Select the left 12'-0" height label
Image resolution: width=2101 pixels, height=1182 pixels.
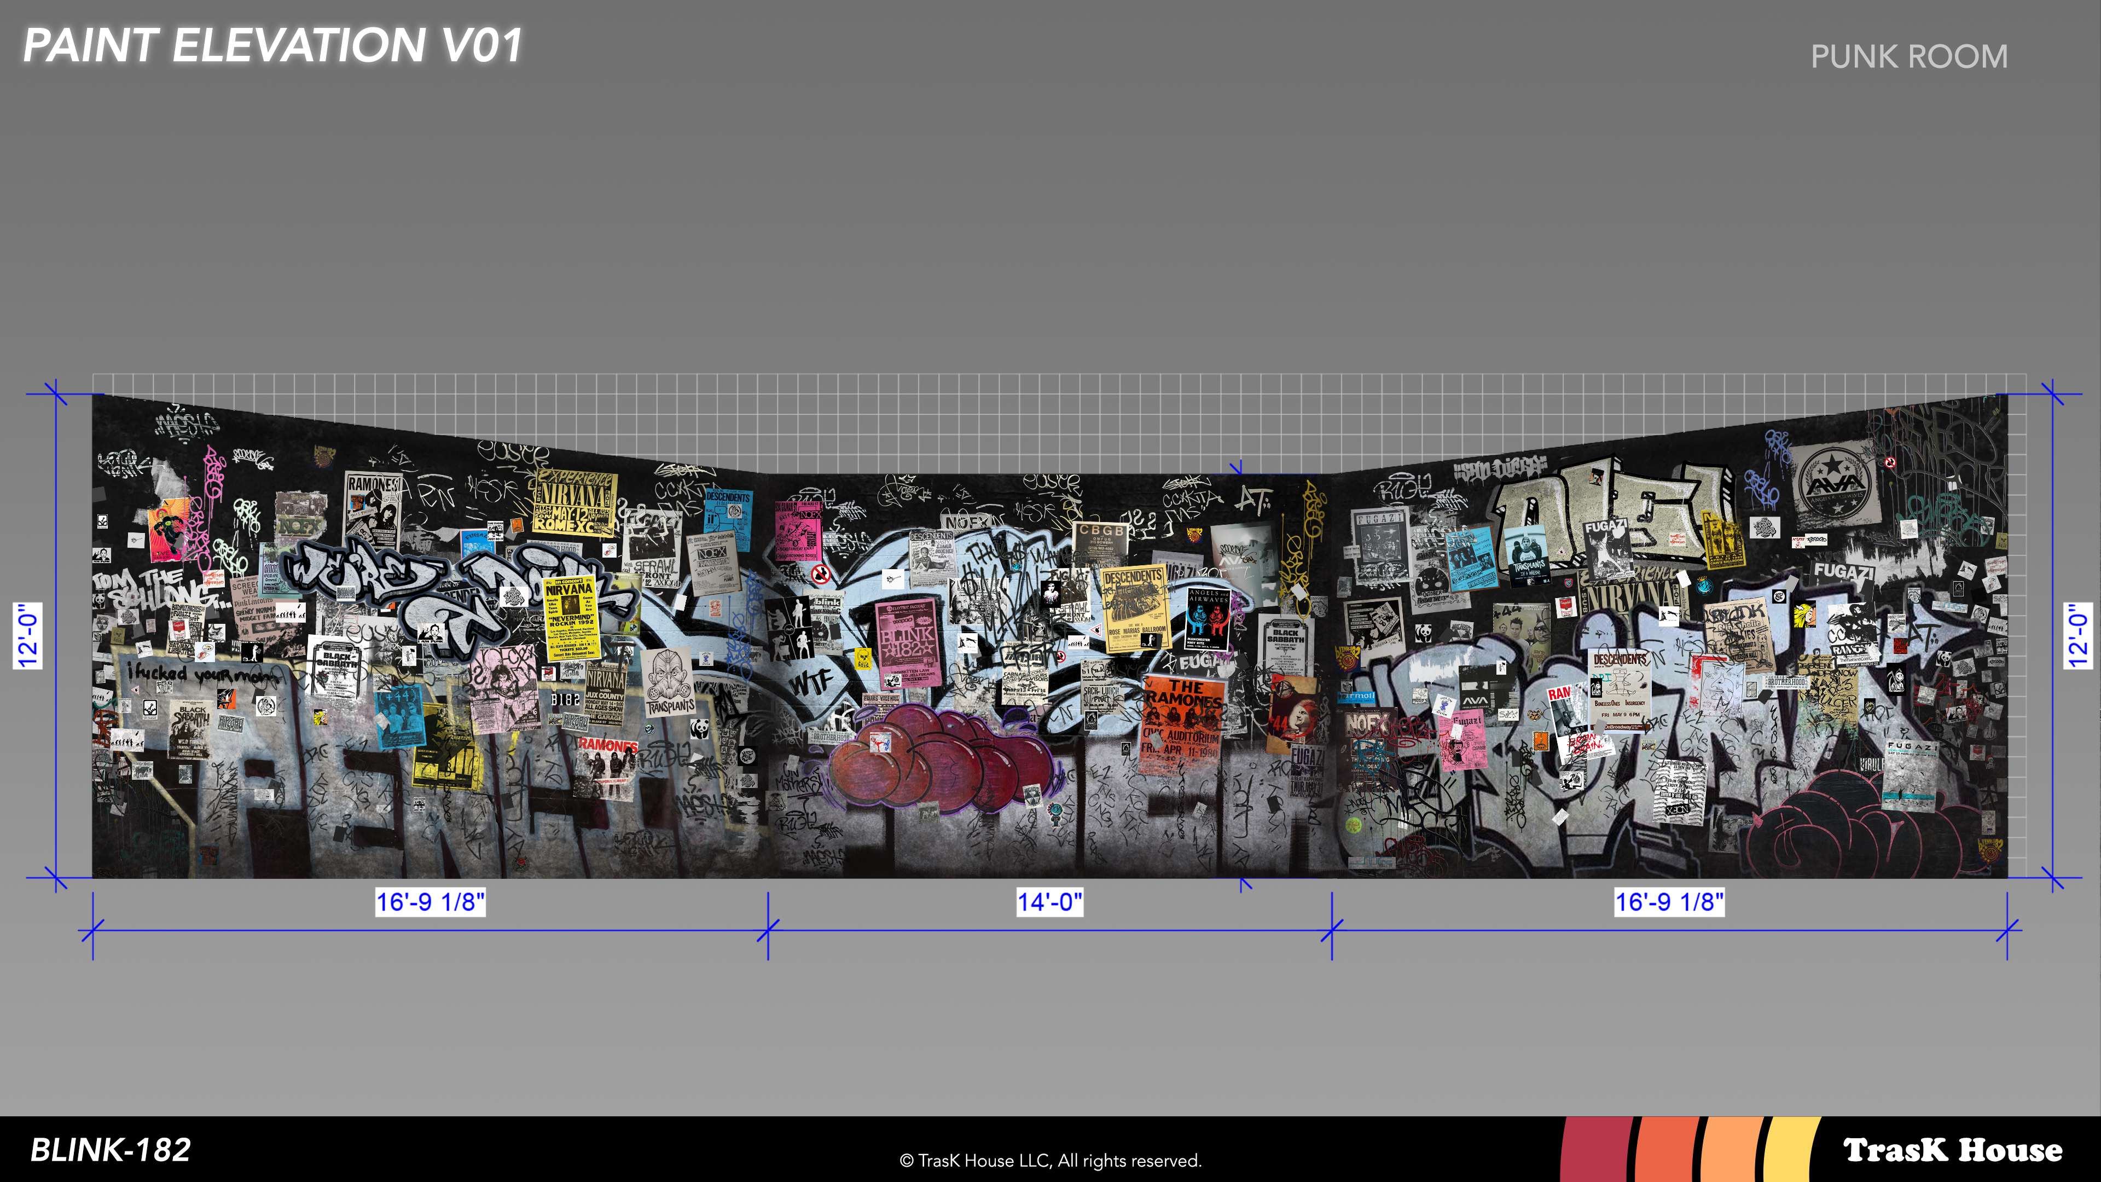click(x=28, y=636)
